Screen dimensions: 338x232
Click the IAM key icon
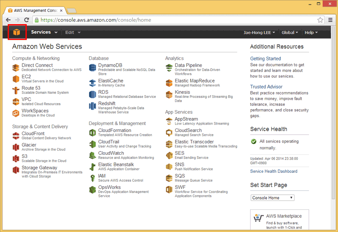93,178
